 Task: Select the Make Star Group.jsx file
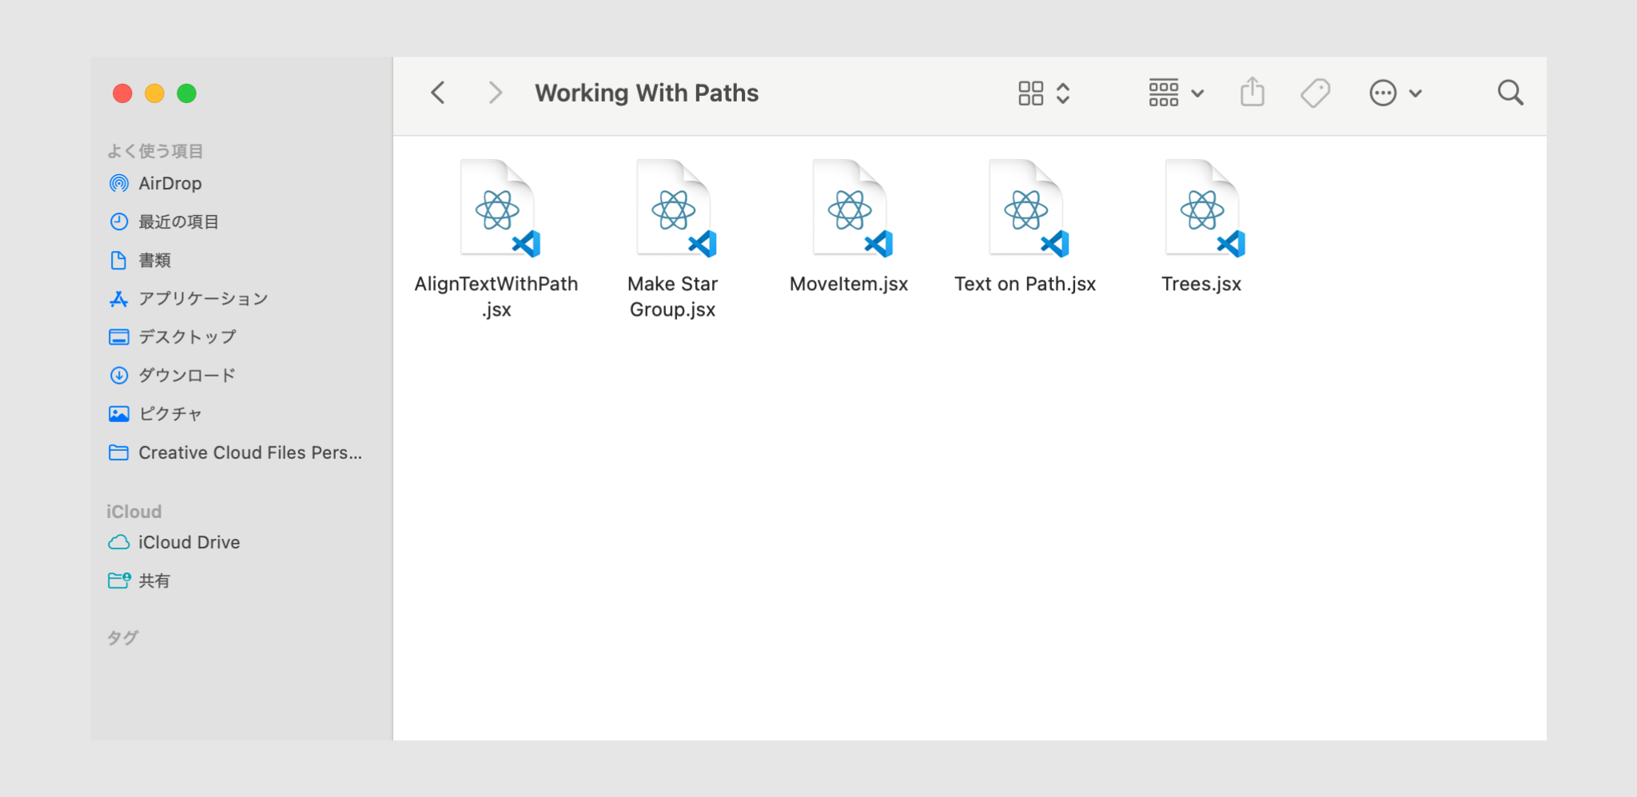click(674, 209)
